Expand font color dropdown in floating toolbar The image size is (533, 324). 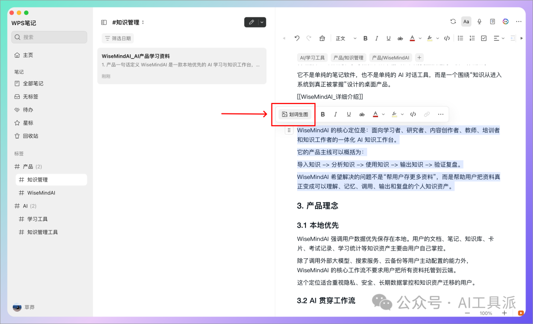(x=383, y=114)
